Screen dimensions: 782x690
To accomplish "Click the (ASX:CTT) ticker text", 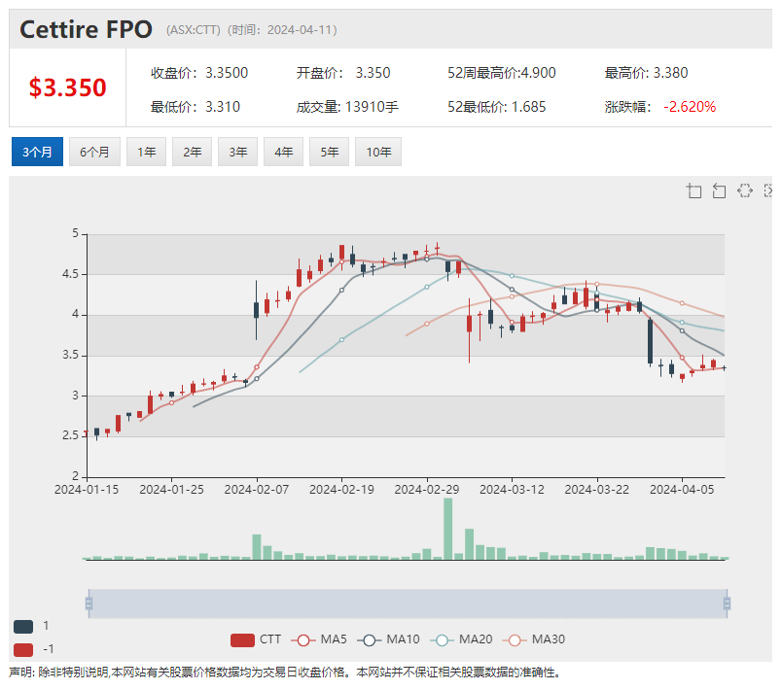I will 193,30.
